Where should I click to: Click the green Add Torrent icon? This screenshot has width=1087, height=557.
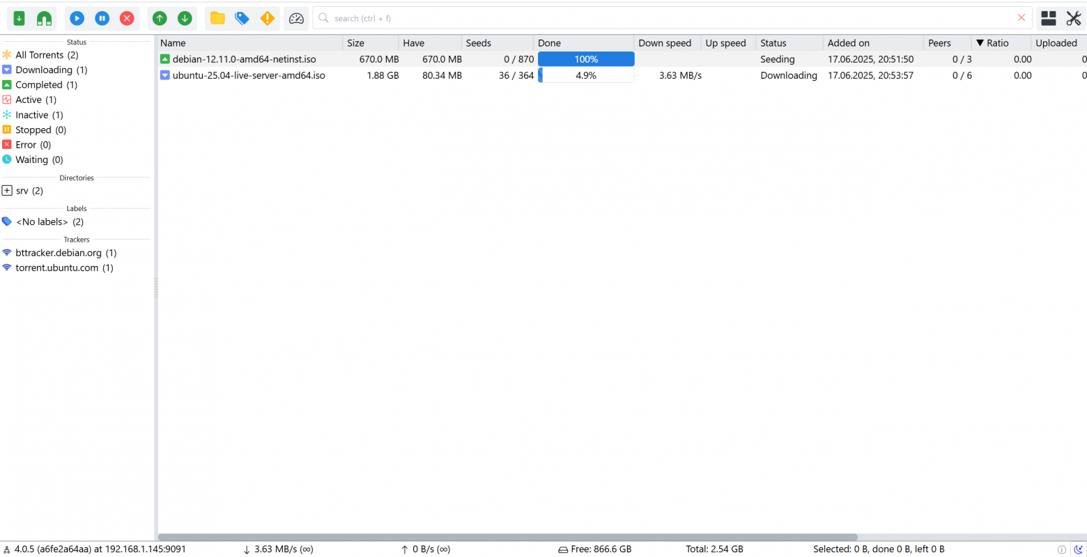20,19
